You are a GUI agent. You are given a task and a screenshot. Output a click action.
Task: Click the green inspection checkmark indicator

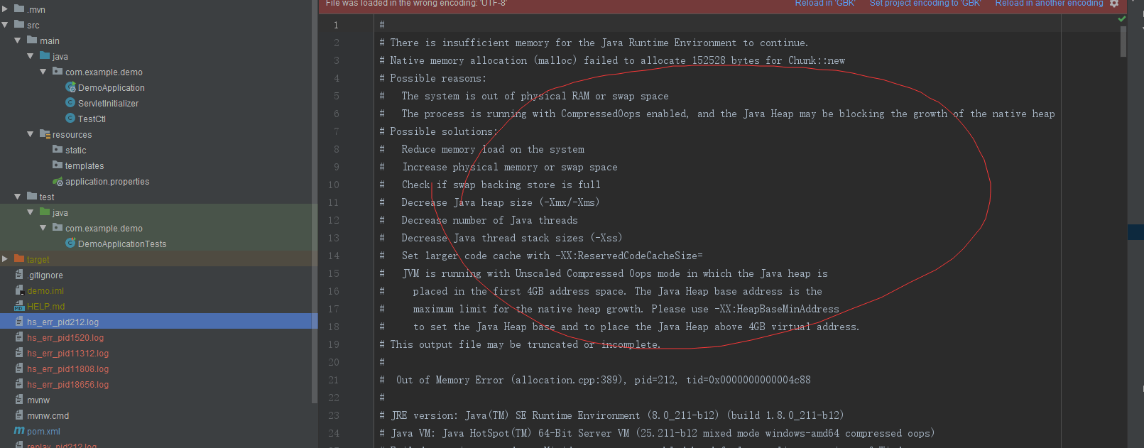click(1122, 19)
